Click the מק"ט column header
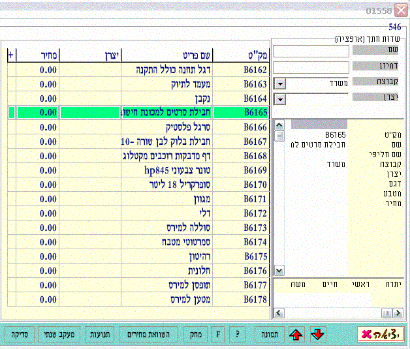Image resolution: width=410 pixels, height=349 pixels. pos(241,55)
